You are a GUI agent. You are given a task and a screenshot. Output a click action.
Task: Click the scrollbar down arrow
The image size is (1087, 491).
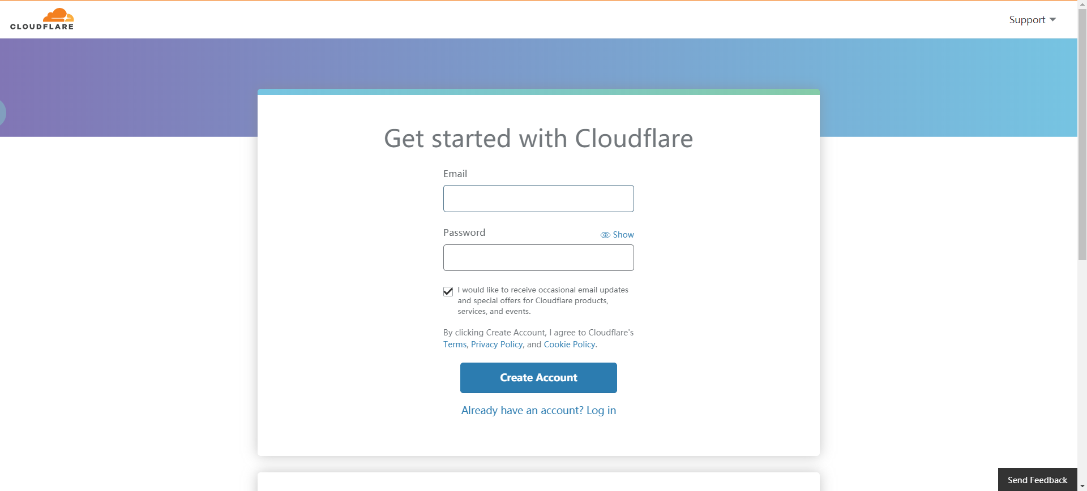tap(1082, 486)
